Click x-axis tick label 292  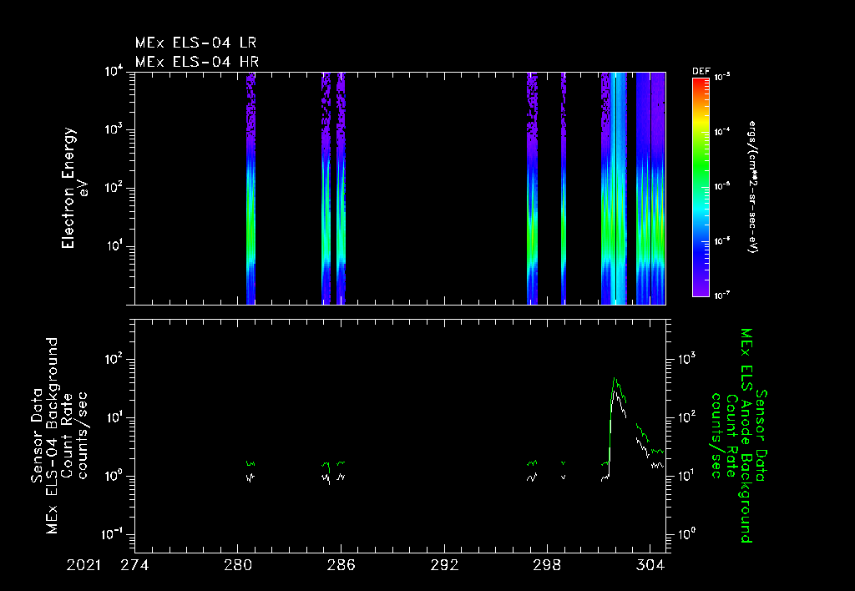tap(444, 565)
